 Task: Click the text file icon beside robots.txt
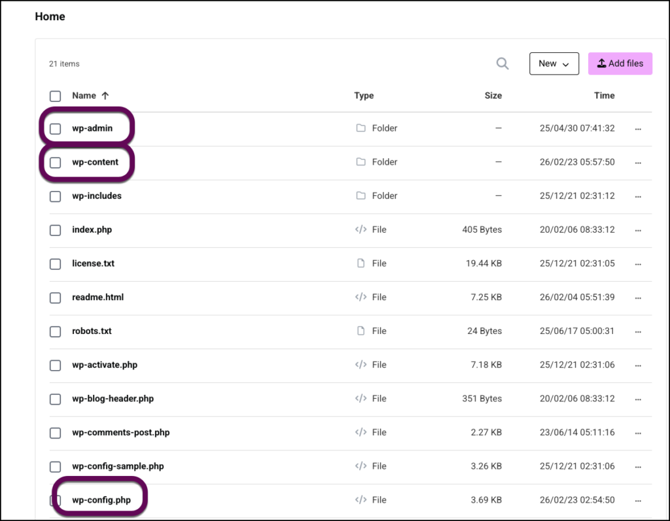click(361, 331)
